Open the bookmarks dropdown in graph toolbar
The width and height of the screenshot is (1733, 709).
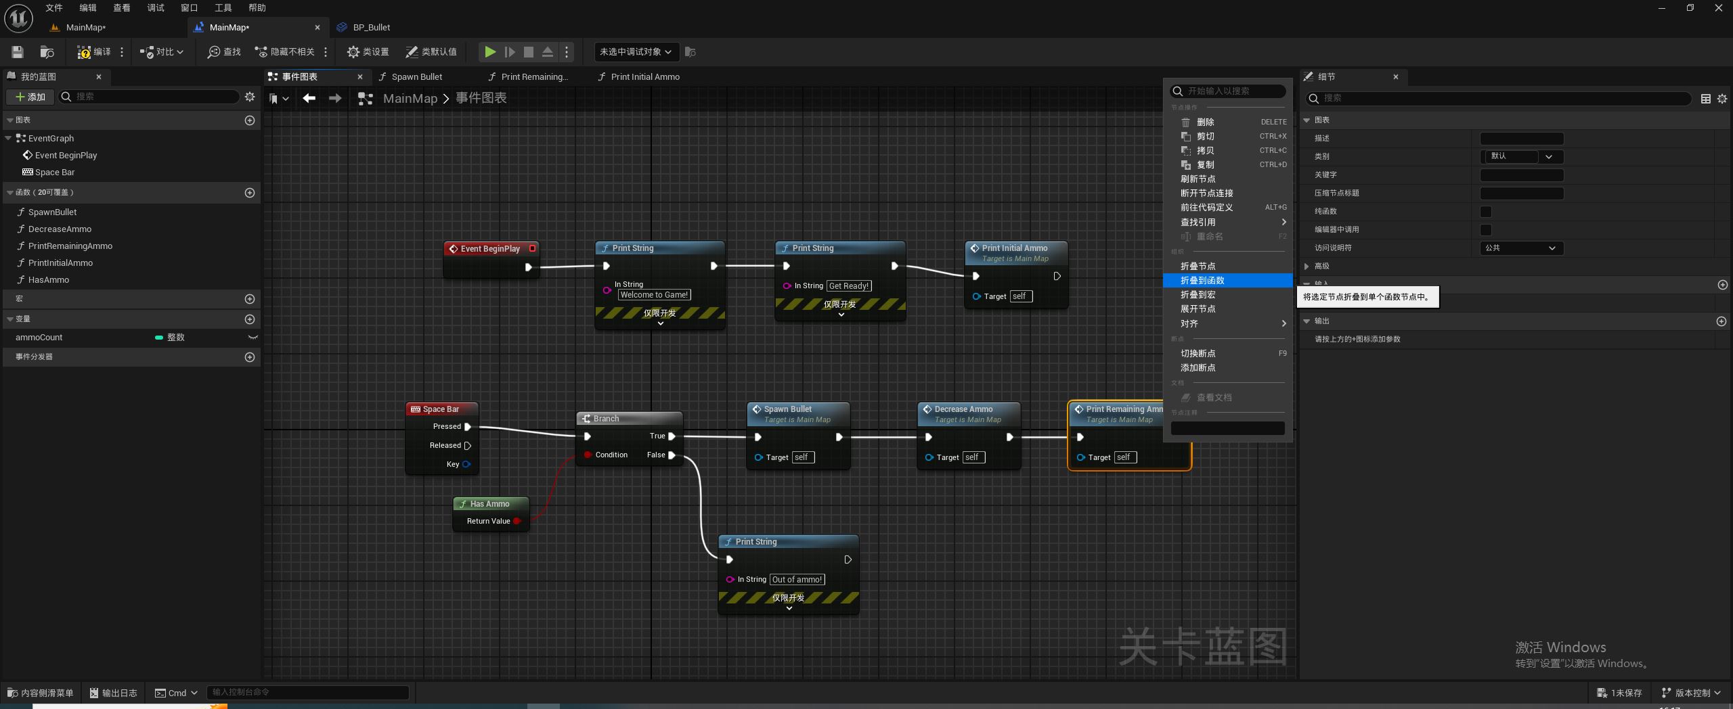click(x=279, y=99)
